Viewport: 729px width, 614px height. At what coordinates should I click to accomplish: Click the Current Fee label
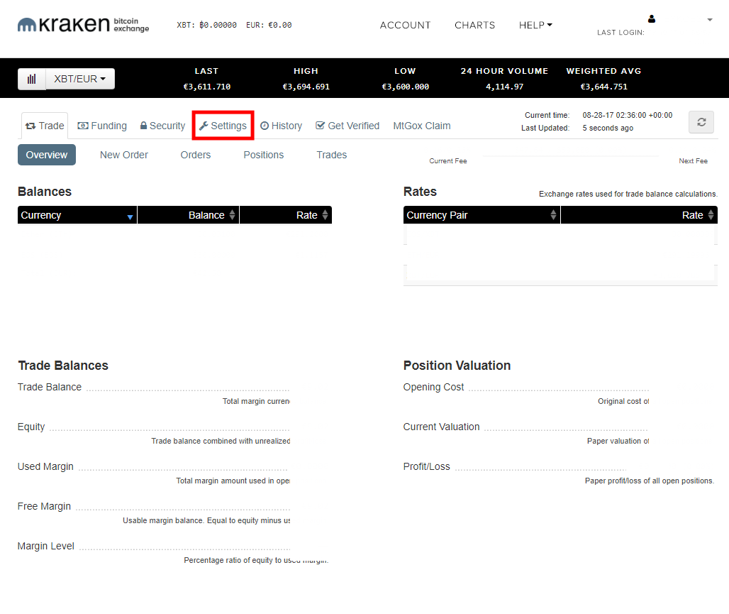[x=447, y=161]
